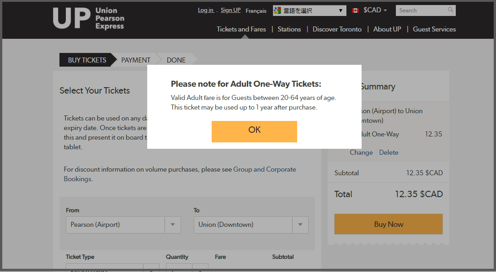Click the Log in link
Image resolution: width=496 pixels, height=272 pixels.
(x=205, y=10)
